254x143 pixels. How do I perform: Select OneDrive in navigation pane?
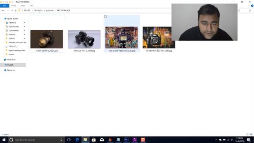click(x=11, y=60)
